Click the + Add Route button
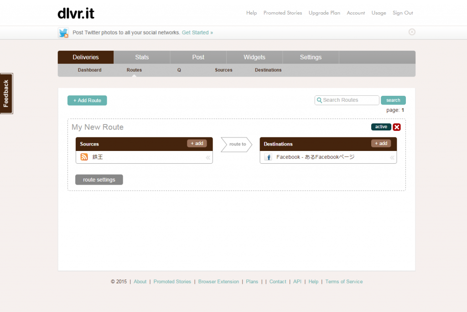 click(x=87, y=100)
